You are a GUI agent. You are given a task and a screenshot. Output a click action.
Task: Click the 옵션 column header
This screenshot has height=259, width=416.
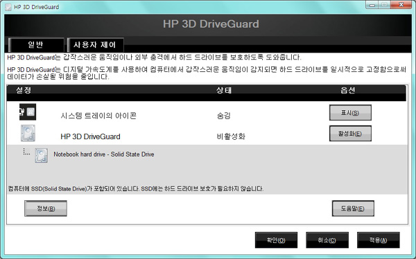[x=348, y=91]
